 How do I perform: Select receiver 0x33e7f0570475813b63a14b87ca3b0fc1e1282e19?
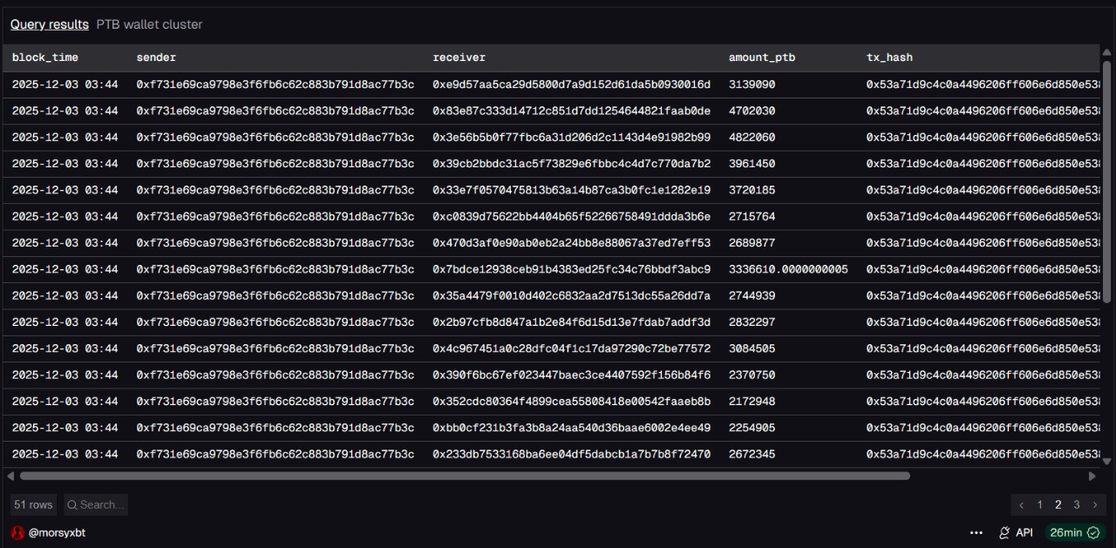click(x=571, y=190)
